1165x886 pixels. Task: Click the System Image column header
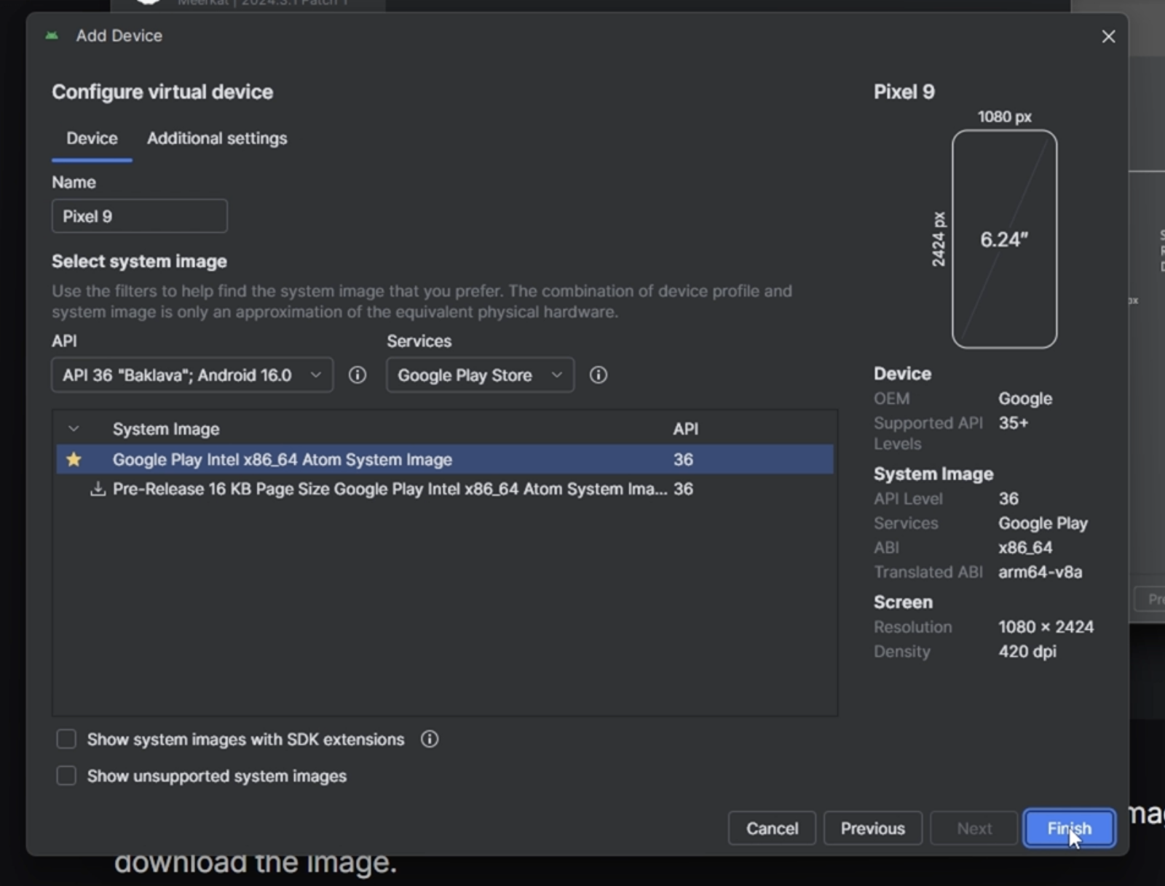(166, 429)
